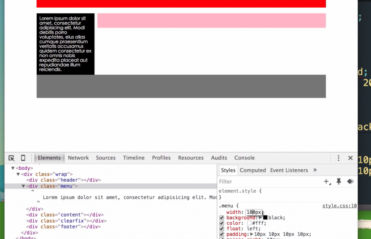Click the pink content box on the page

tap(212, 21)
